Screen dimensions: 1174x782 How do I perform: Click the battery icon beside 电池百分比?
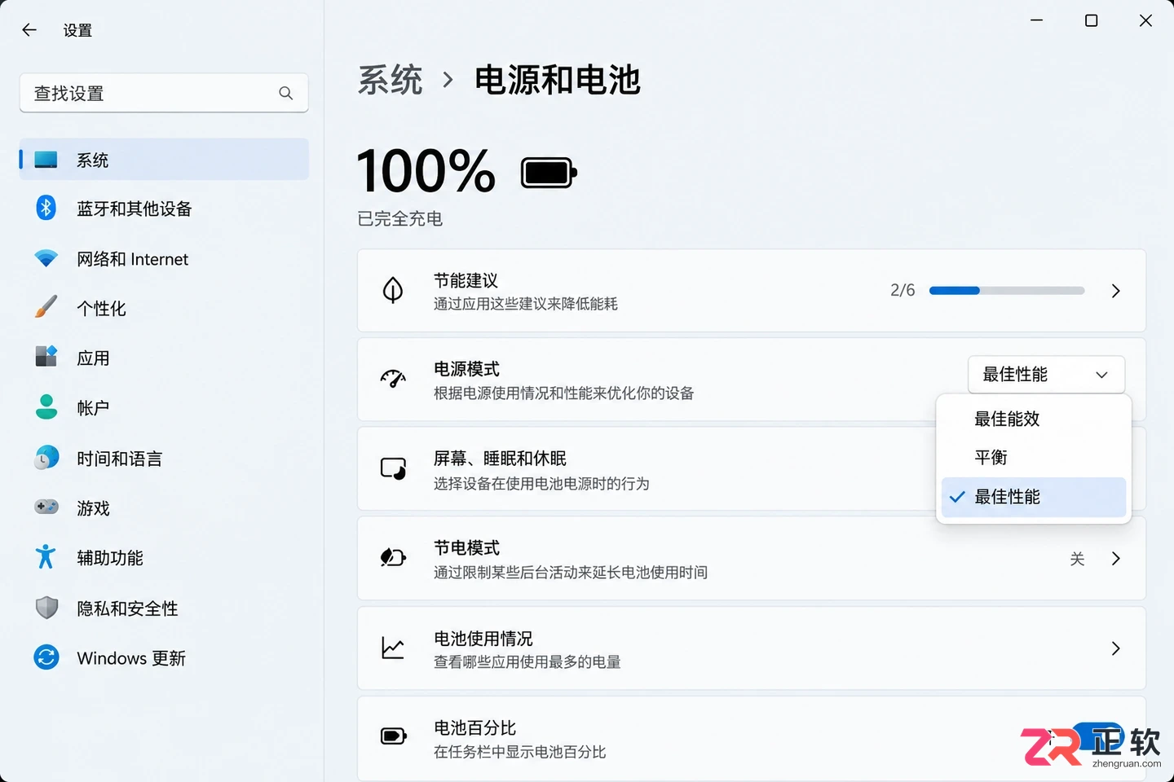pyautogui.click(x=393, y=737)
